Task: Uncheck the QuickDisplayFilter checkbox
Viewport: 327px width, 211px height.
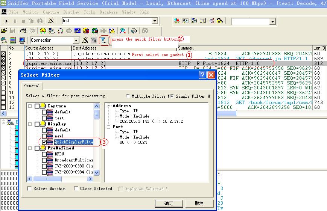Action: tap(44, 142)
